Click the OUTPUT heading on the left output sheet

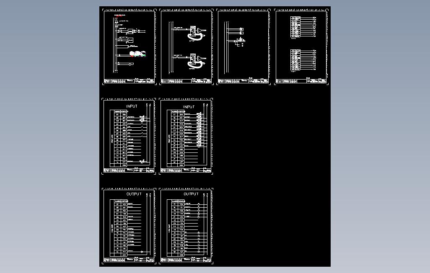coord(134,194)
